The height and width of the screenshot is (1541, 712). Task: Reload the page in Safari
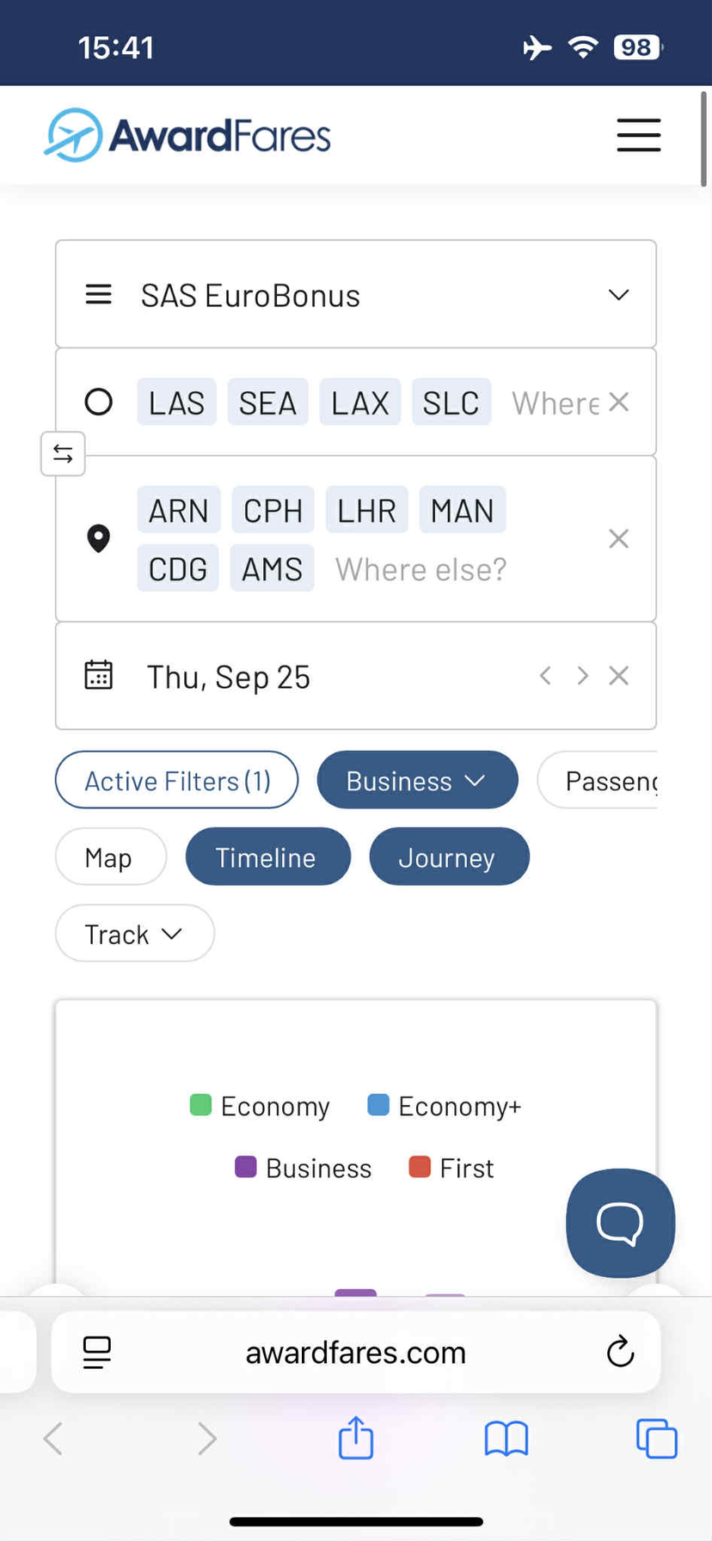[620, 1352]
